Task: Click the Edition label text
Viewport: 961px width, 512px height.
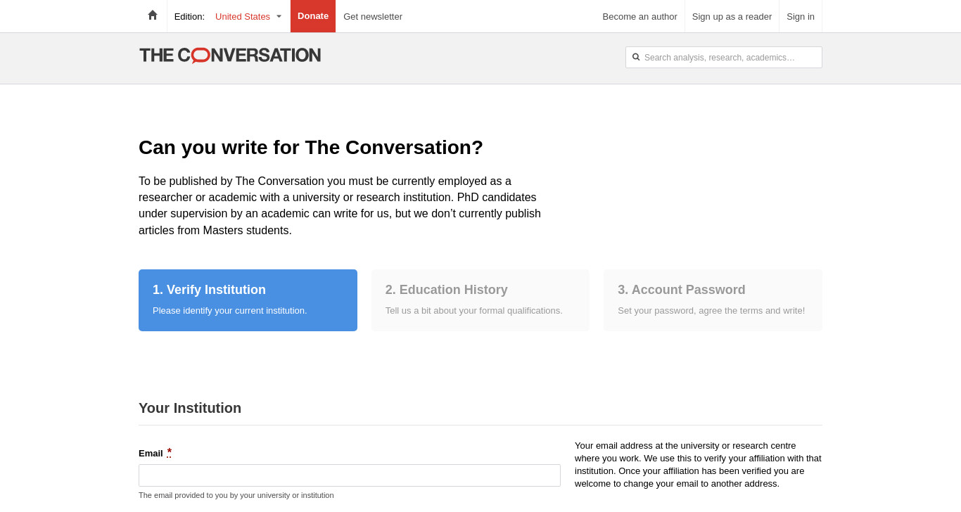Action: (x=189, y=16)
